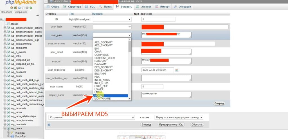Click the wp_comments table icon
288x139 pixels.
pyautogui.click(x=8, y=48)
